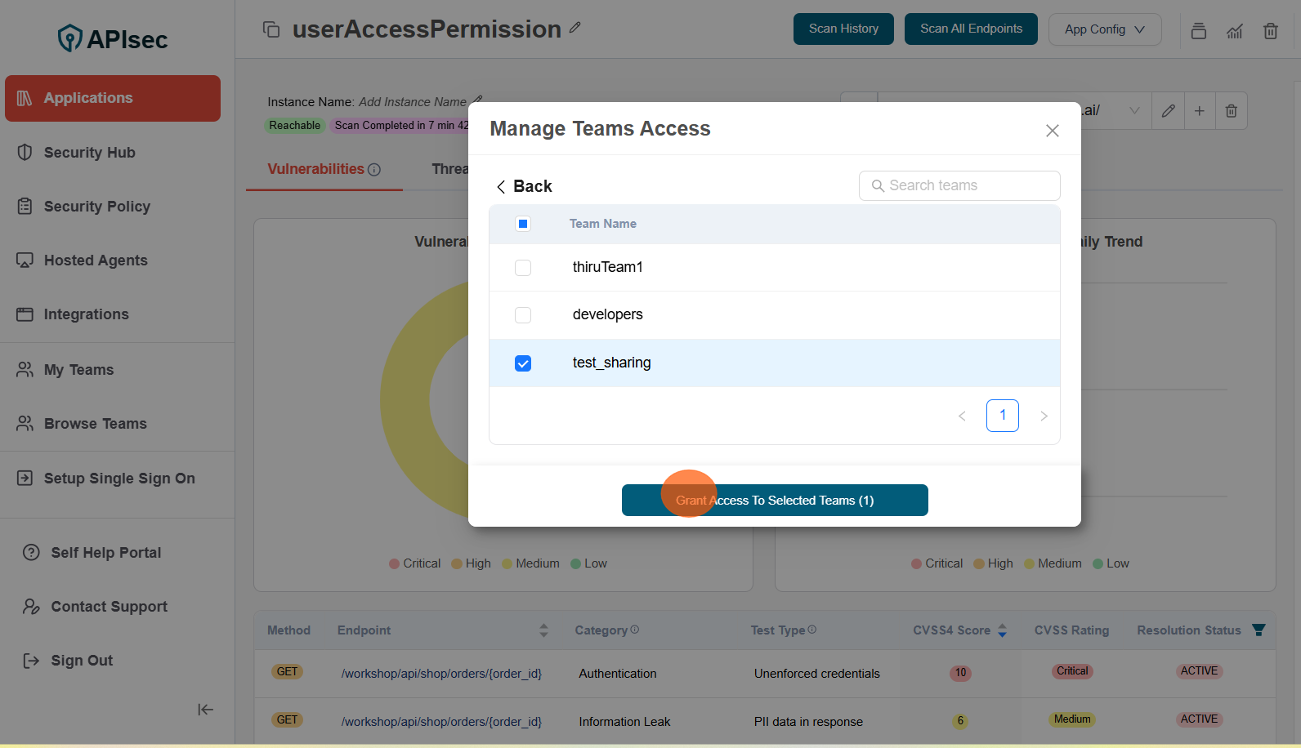Click Grant Access To Selected Teams button
1301x748 pixels.
tap(774, 501)
